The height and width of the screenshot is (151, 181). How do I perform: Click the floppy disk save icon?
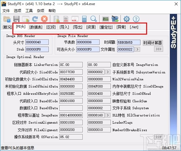(x=16, y=19)
